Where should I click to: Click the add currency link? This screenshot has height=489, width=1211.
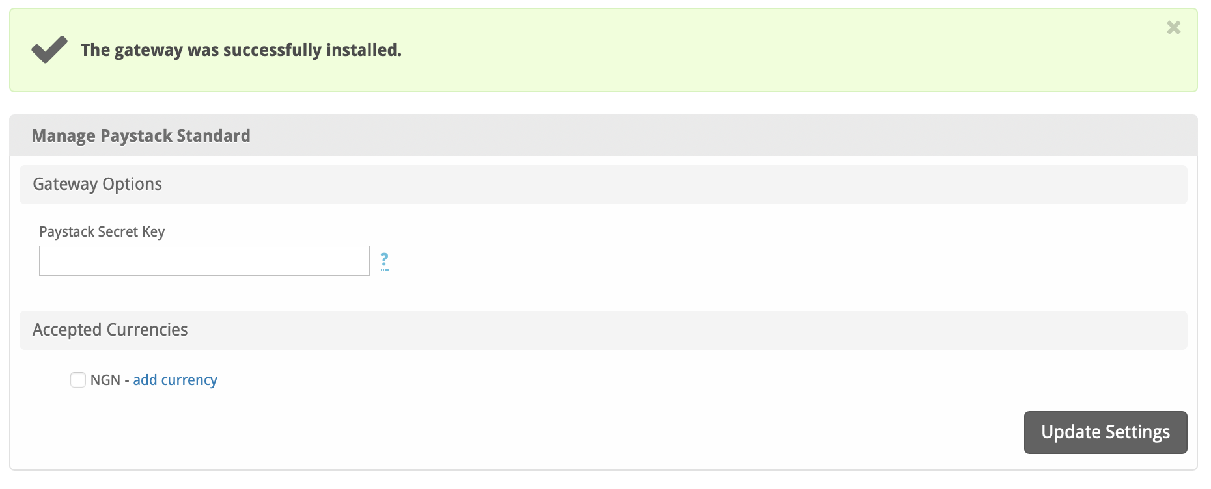[x=175, y=380]
